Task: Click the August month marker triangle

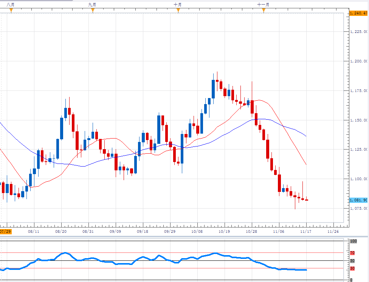Action: click(11, 10)
